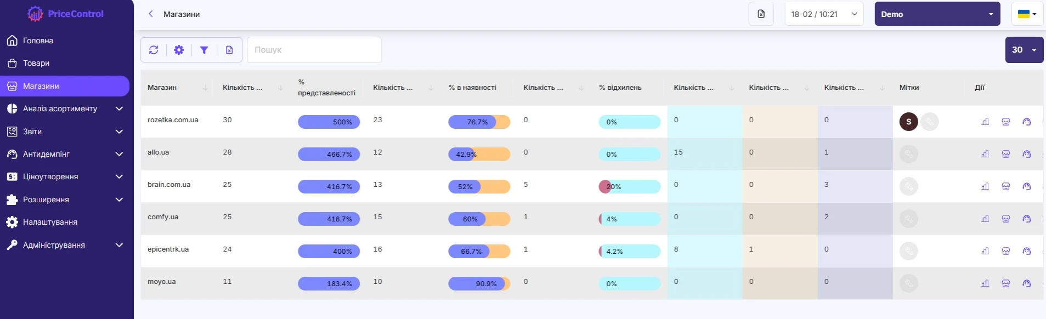Click grey tag circle in allo.ua row
Viewport: 1046px width, 319px height.
[x=909, y=154]
